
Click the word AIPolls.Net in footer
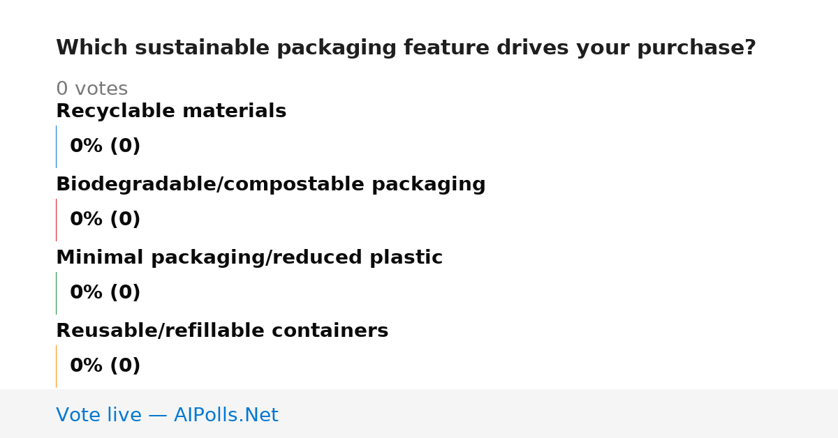[226, 416]
